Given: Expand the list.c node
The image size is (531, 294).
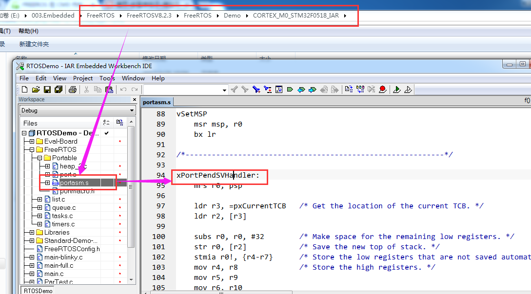Looking at the screenshot, I should click(x=39, y=200).
